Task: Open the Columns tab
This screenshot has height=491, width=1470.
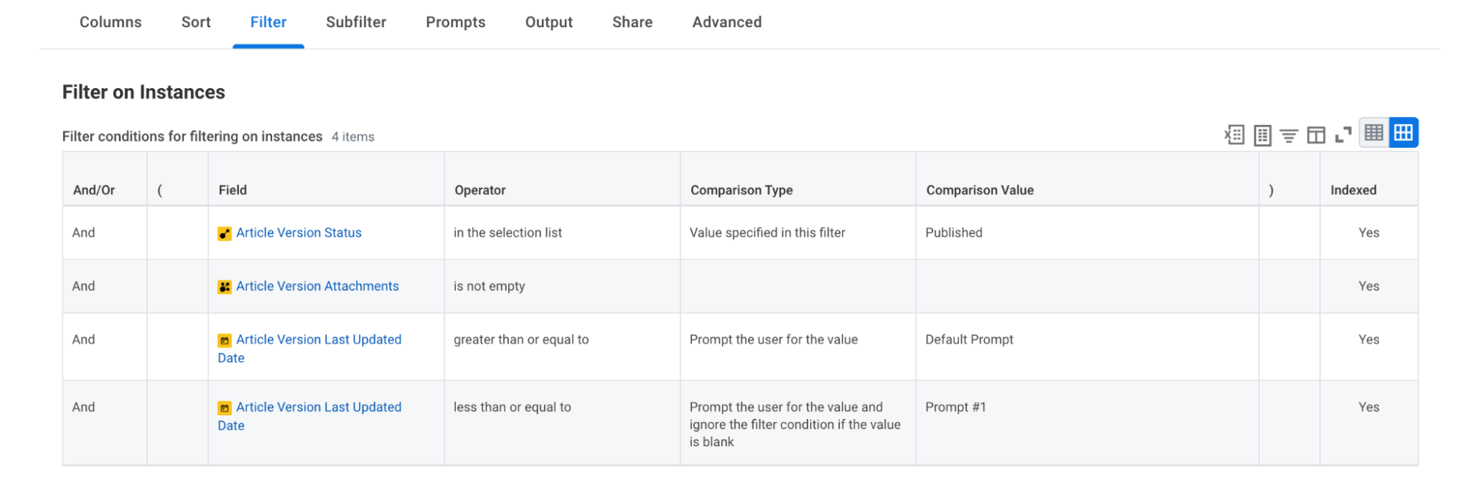Action: [x=110, y=22]
